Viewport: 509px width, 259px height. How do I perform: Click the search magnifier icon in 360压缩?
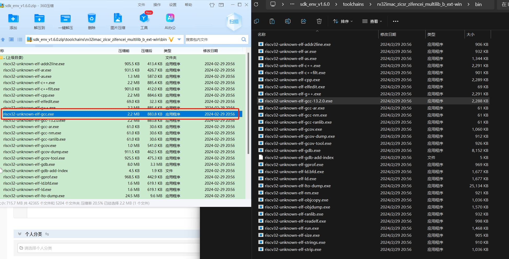244,40
